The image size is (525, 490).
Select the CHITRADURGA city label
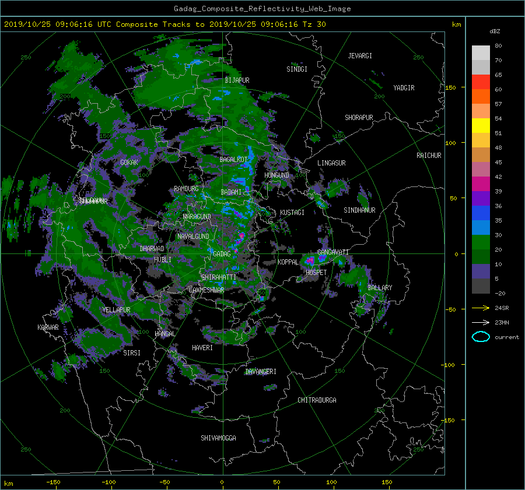click(x=317, y=400)
